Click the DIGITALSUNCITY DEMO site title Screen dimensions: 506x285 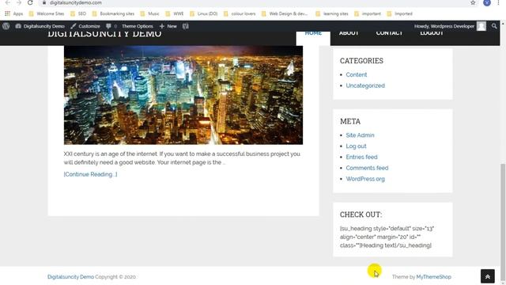(104, 34)
